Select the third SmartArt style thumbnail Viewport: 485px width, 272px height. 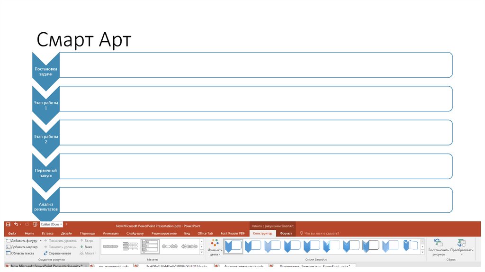pos(272,246)
